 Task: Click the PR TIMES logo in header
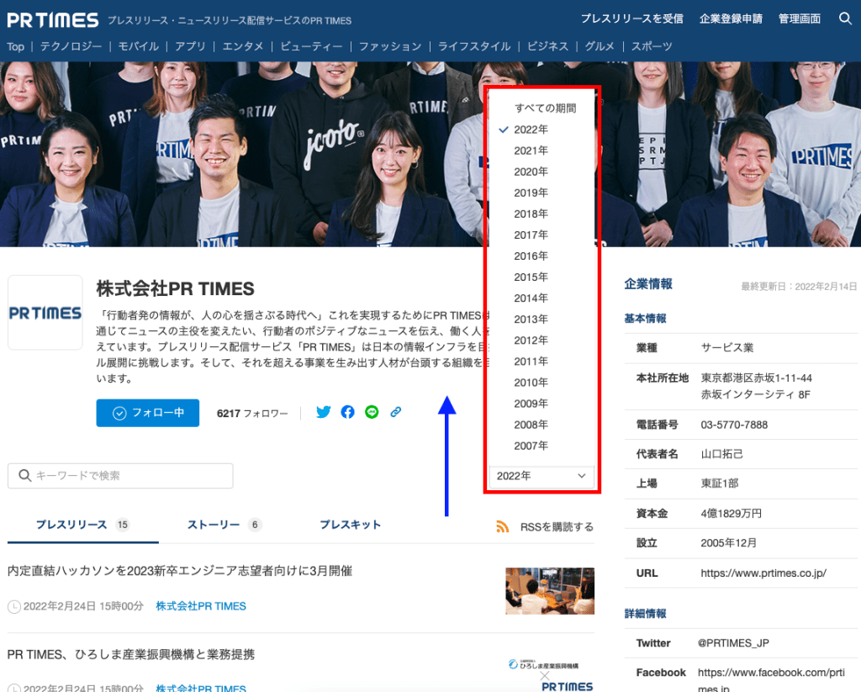point(53,20)
